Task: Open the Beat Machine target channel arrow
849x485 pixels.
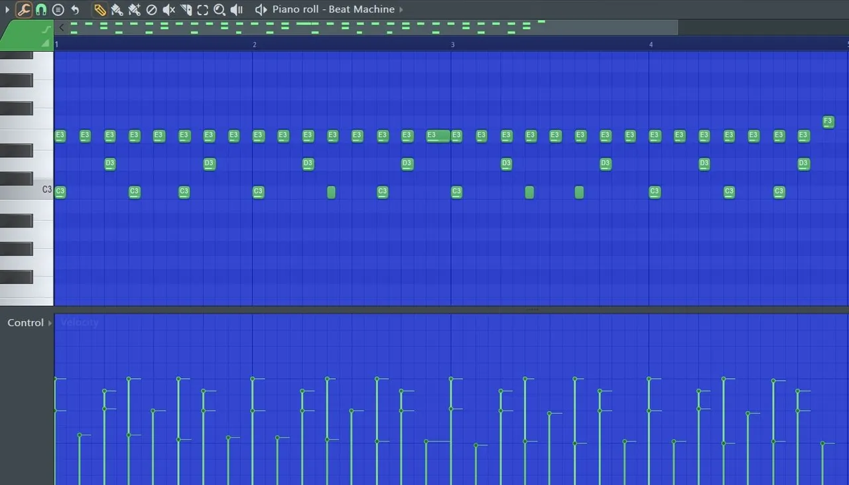Action: click(401, 10)
